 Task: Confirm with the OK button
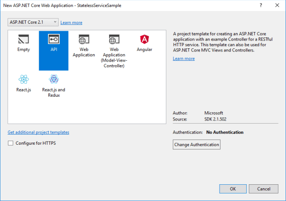pos(233,189)
